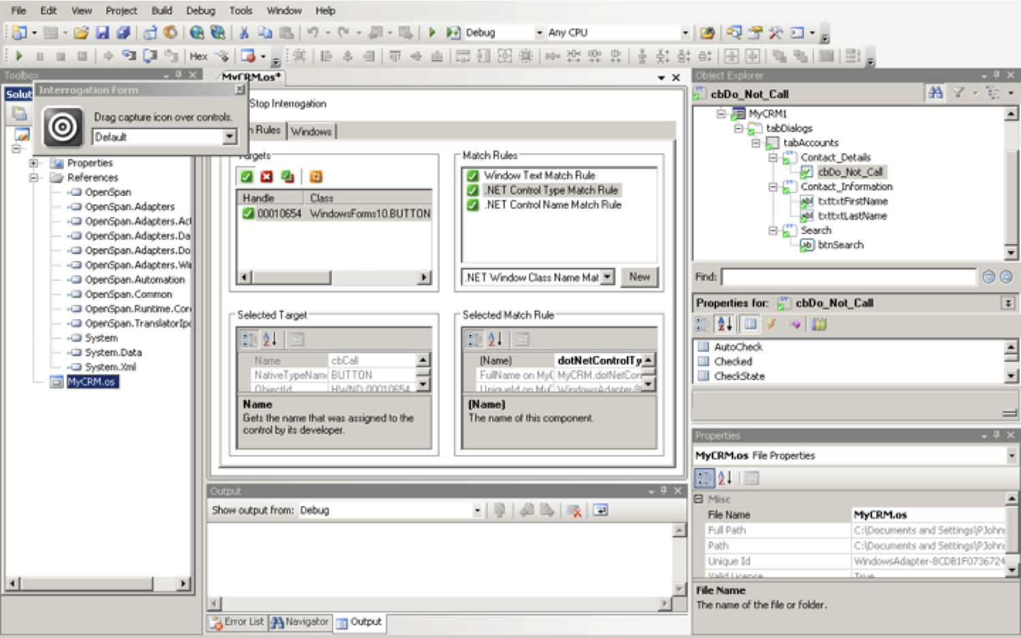Click the New button under Match Rules
The image size is (1021, 638).
638,277
